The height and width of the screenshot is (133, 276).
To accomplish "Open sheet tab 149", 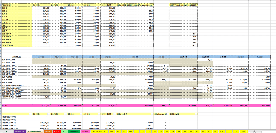I will click(x=243, y=132).
